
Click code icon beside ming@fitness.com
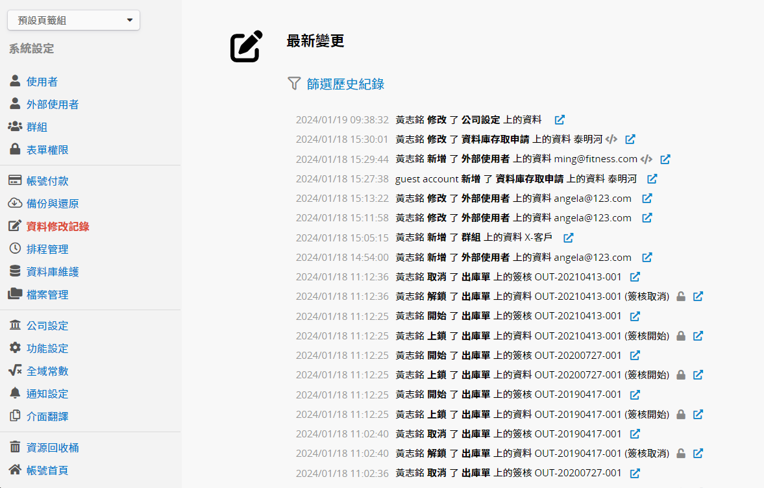click(646, 159)
